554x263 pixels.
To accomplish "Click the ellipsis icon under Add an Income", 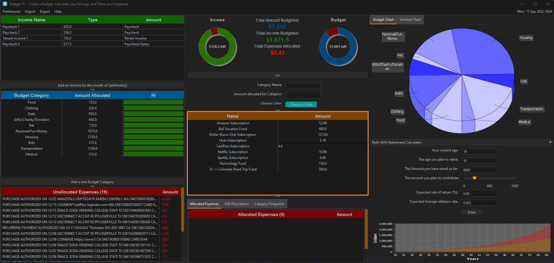I will (x=92, y=89).
